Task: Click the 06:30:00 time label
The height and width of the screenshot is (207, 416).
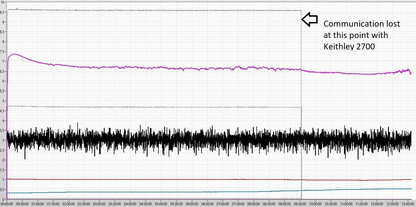Action: point(207,205)
